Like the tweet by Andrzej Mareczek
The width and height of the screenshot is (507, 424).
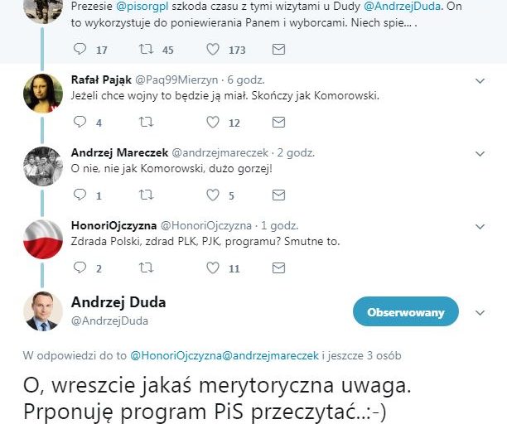(x=213, y=195)
